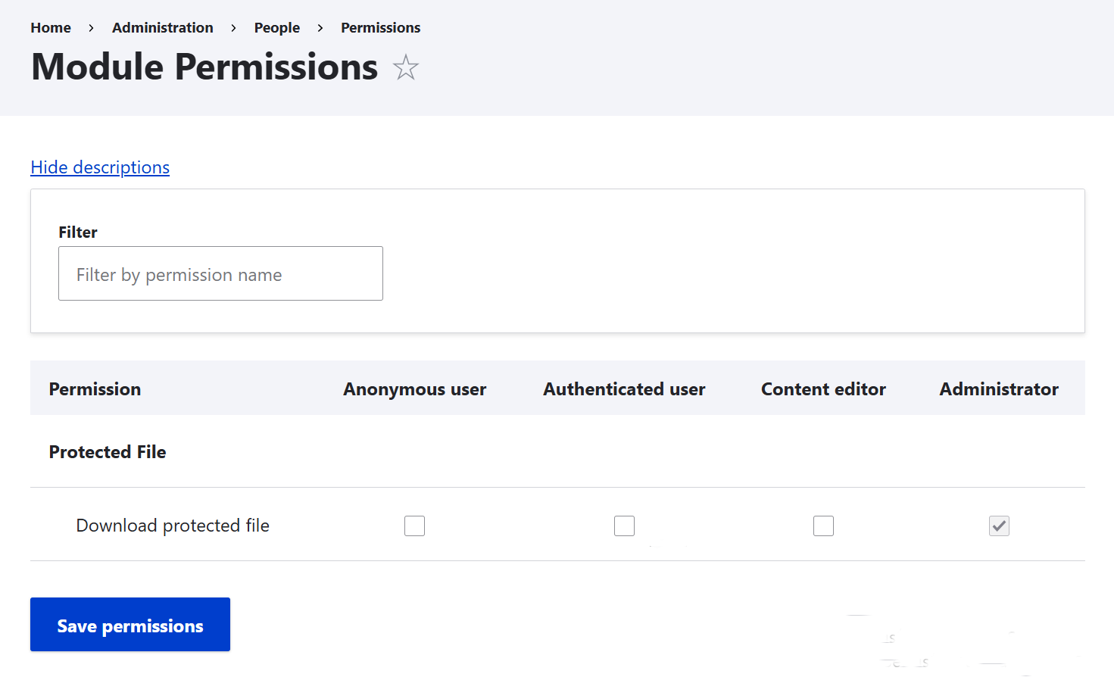The height and width of the screenshot is (677, 1114).
Task: Hide permission descriptions via the link
Action: [x=100, y=167]
